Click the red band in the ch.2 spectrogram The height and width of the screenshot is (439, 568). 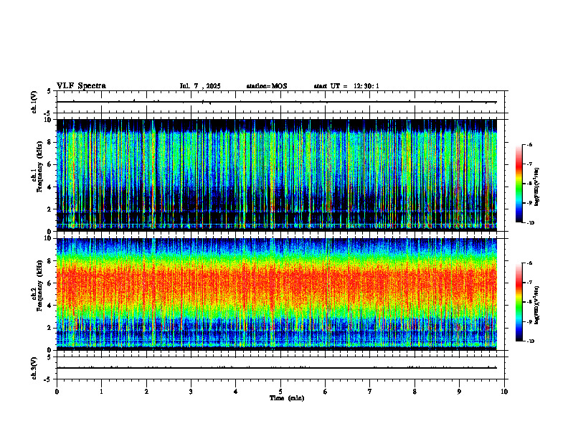click(277, 283)
